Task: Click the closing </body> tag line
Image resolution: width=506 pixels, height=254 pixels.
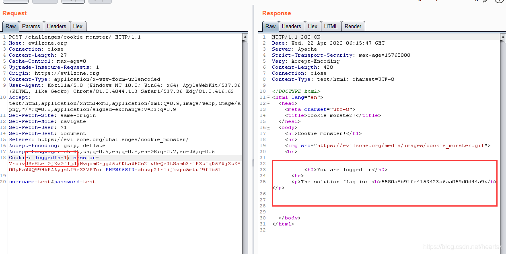Action: [x=290, y=218]
